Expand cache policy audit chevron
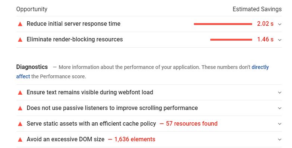Viewport: 292px width, 148px height. coord(280,124)
